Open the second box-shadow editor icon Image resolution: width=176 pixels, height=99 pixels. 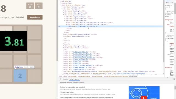170,31
